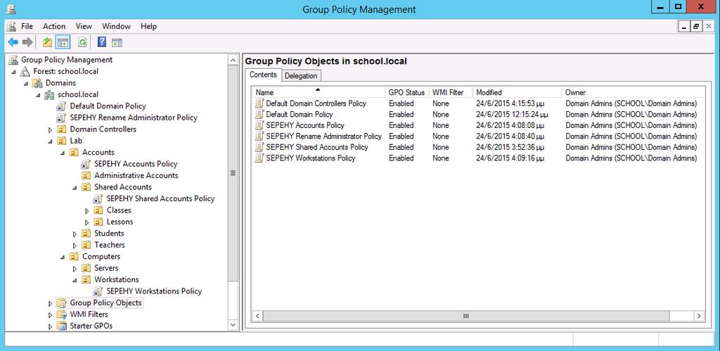Click the SEPEHY Workstations Policy tree link icon
The width and height of the screenshot is (720, 351).
[x=98, y=291]
